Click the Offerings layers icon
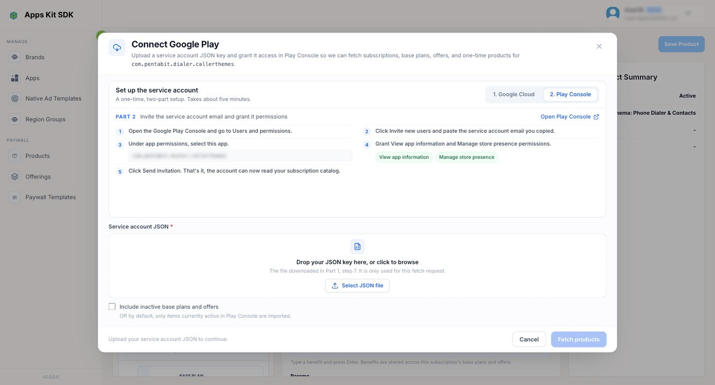This screenshot has width=715, height=385. (15, 176)
